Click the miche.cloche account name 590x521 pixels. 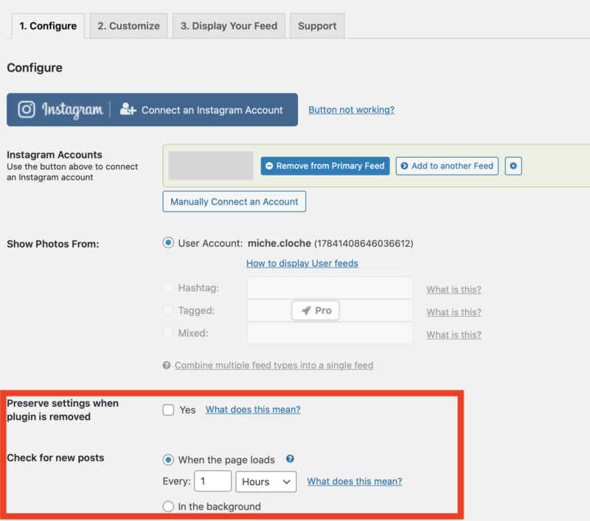[x=280, y=243]
